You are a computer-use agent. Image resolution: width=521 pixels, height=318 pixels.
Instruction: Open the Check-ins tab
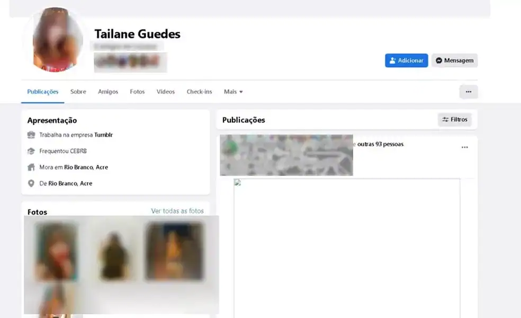[199, 92]
